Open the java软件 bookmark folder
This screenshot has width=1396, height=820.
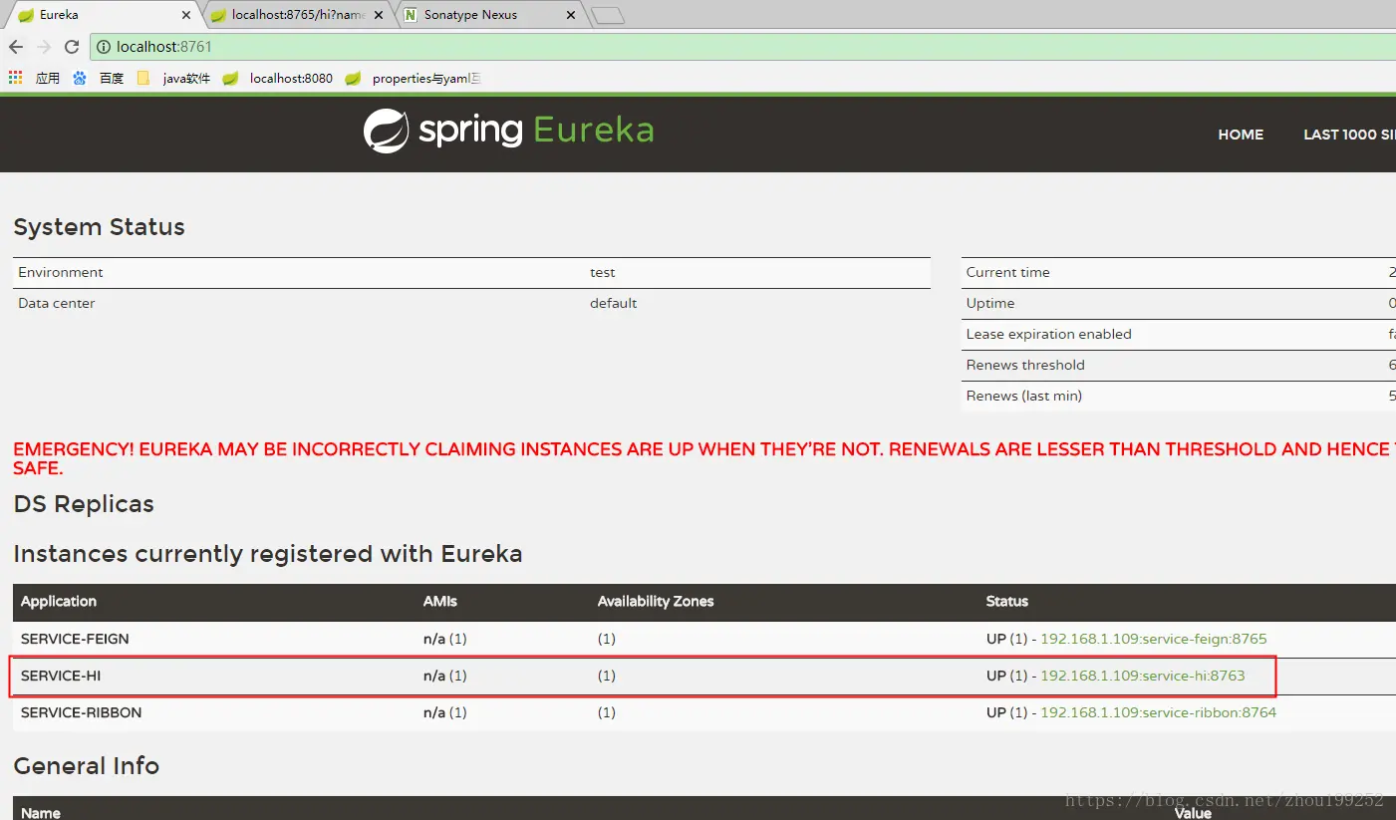click(173, 78)
